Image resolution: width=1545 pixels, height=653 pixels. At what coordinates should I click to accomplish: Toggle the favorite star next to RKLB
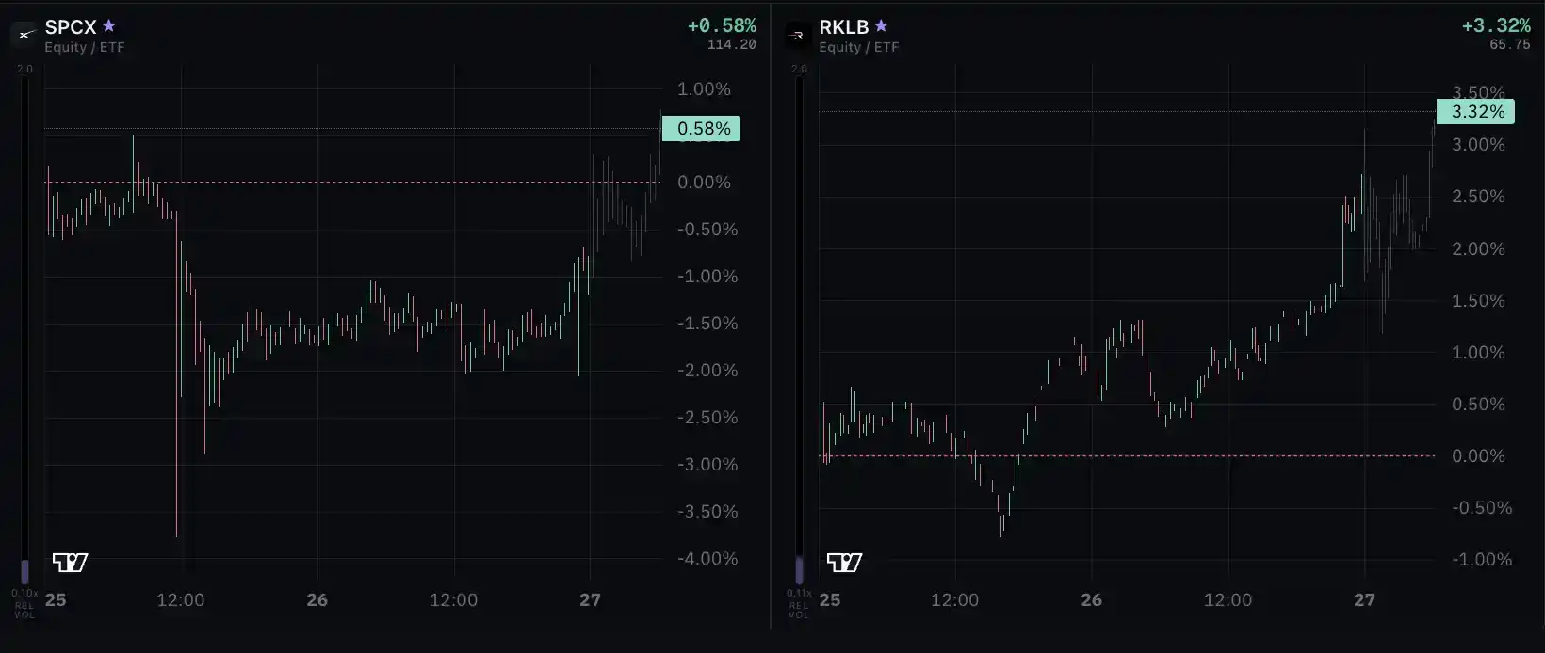[882, 26]
